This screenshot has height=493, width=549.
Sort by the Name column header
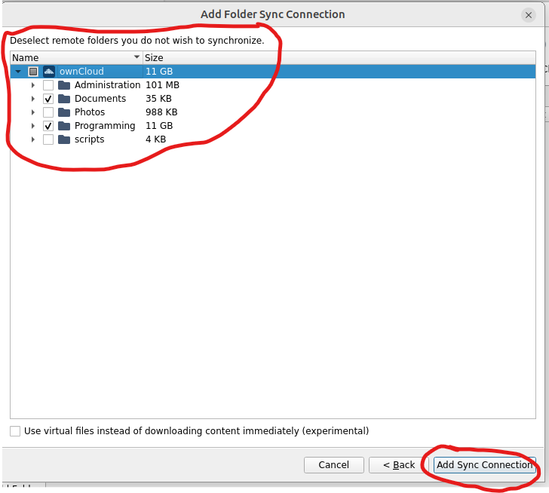[x=76, y=58]
